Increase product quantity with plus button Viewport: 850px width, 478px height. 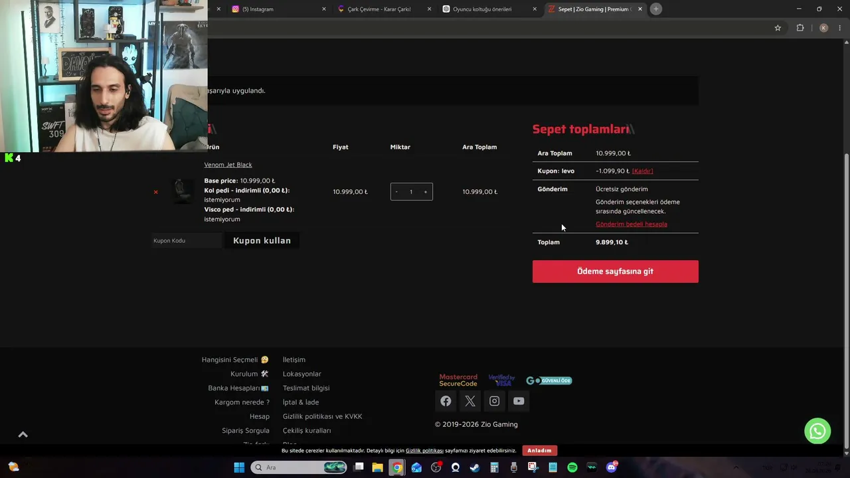(426, 192)
